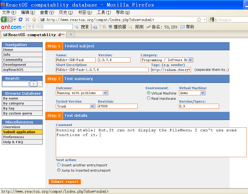Click inside the Comment text area

(151, 142)
